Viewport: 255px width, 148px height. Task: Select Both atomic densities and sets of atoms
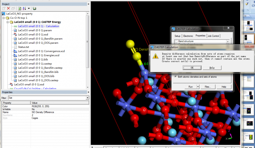point(176,77)
